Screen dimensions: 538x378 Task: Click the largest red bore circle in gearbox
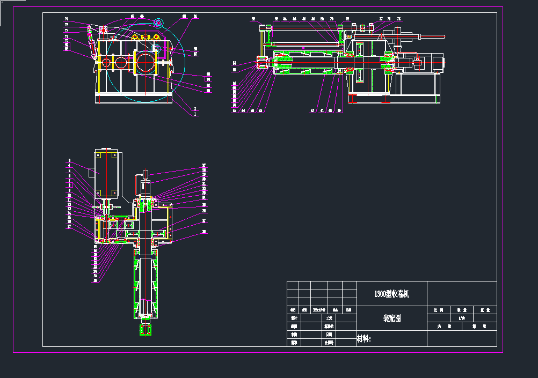tap(146, 62)
